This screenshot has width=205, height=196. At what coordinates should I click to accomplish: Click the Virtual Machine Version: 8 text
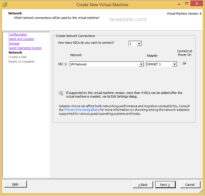coord(184,14)
